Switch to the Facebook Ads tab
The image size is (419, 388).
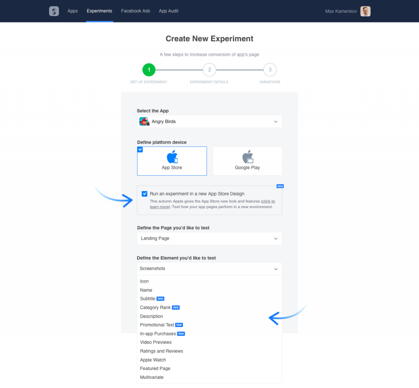click(135, 11)
